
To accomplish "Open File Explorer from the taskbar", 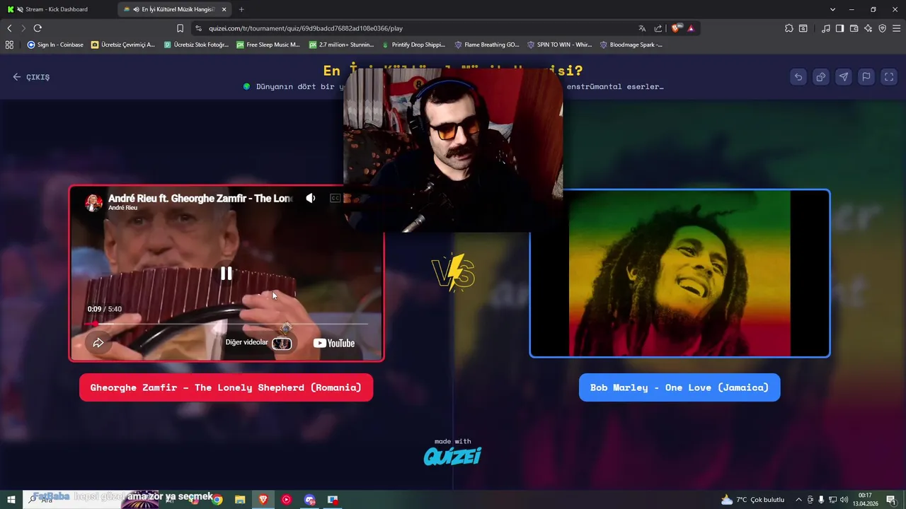I will point(240,500).
